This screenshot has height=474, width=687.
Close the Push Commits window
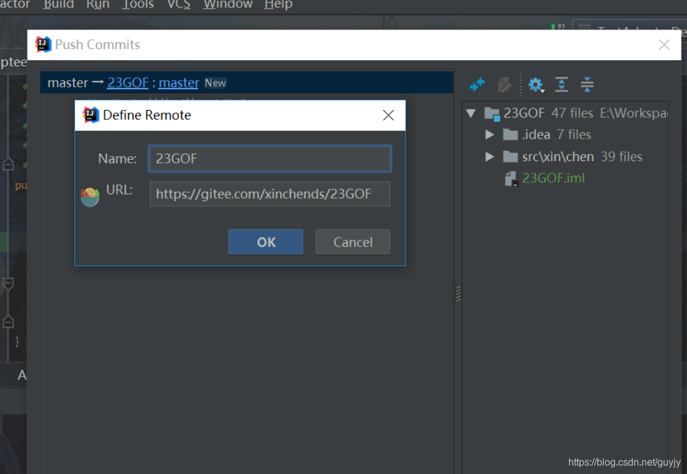click(x=664, y=44)
